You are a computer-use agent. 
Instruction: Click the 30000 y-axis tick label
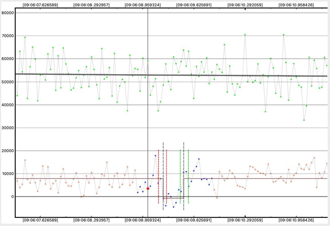coord(7,128)
